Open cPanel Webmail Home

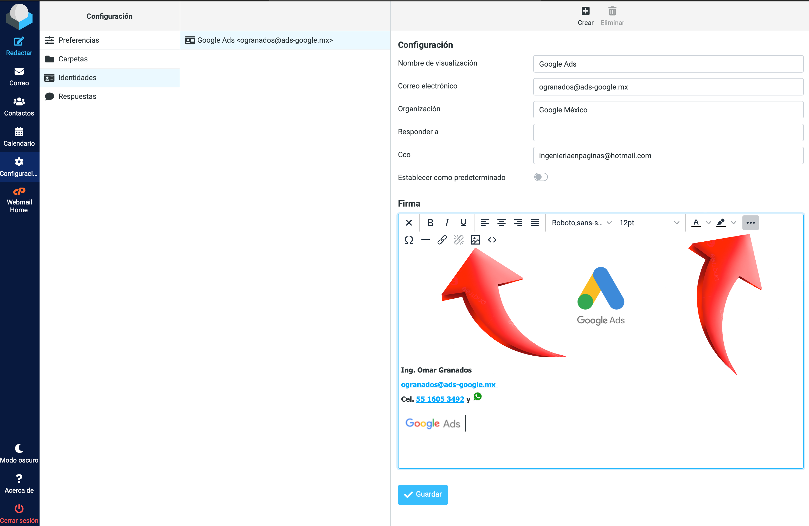pyautogui.click(x=19, y=200)
